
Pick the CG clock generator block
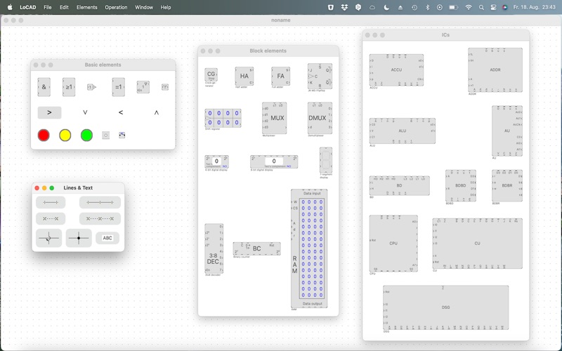[x=211, y=75]
